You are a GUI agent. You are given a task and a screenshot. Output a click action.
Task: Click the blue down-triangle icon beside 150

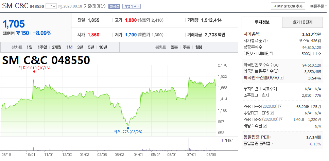(x=18, y=33)
